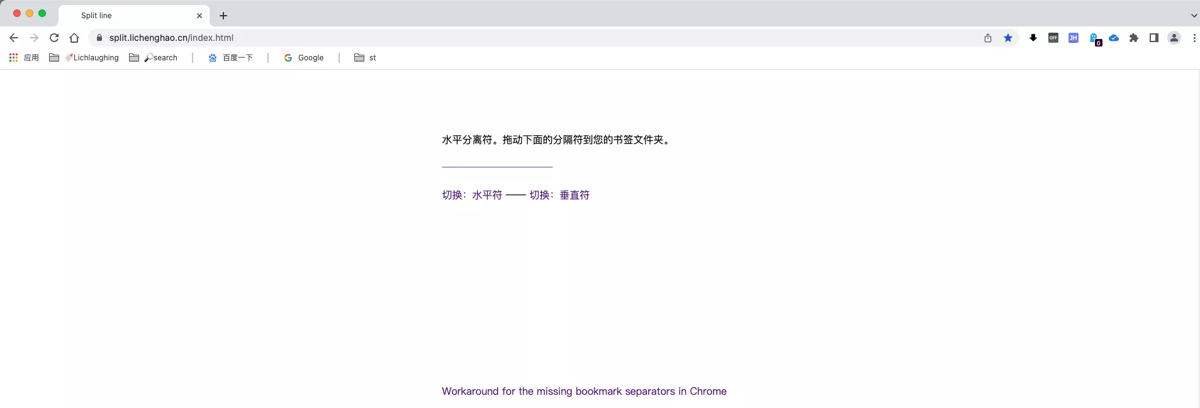Click the black download arrow extension
The image size is (1200, 408).
coord(1033,38)
